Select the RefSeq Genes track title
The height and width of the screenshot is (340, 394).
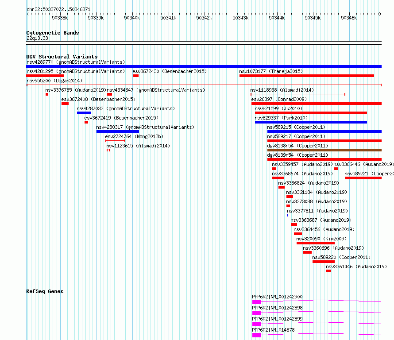coord(45,291)
